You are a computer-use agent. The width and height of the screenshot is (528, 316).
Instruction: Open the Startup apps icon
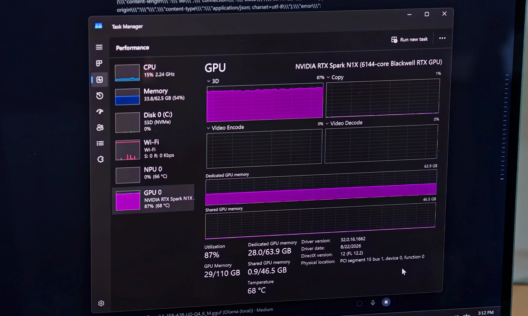coord(100,111)
